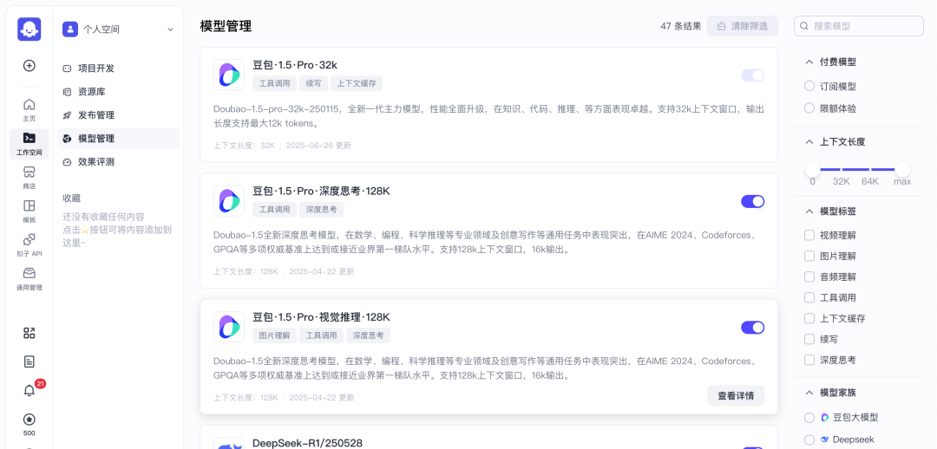
Task: Go to 发布管理 in the menu
Action: point(118,115)
